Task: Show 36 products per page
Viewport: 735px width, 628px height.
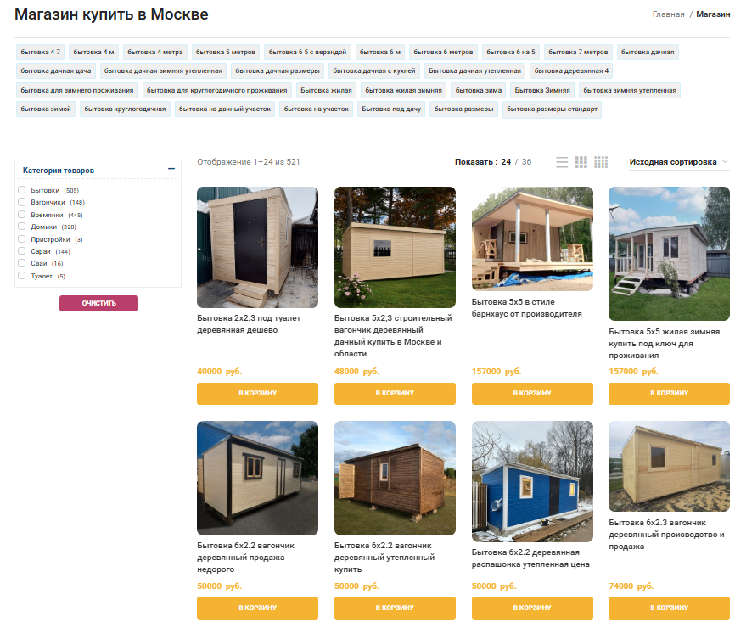Action: (x=526, y=162)
